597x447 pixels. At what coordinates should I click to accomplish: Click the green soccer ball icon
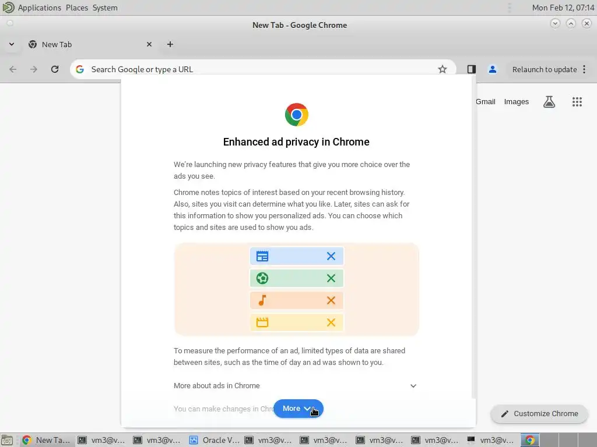pyautogui.click(x=262, y=278)
